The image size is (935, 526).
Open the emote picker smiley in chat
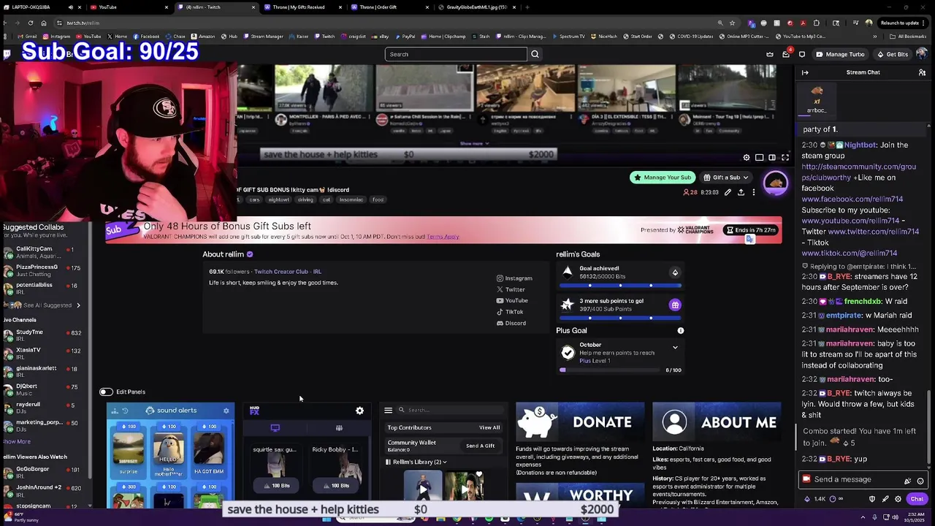[x=920, y=480]
